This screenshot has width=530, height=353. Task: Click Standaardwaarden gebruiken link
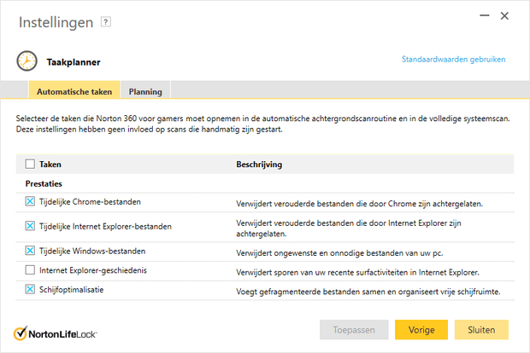(x=454, y=60)
